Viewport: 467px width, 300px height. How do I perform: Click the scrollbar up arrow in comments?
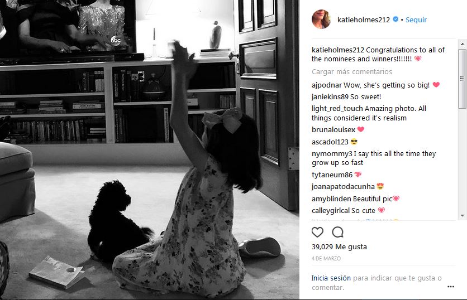(x=462, y=44)
